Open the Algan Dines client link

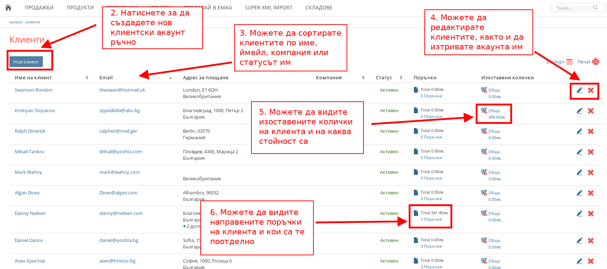(27, 193)
